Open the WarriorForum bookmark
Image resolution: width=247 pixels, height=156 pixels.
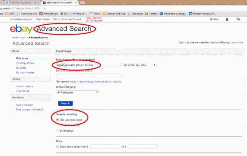[49, 14]
